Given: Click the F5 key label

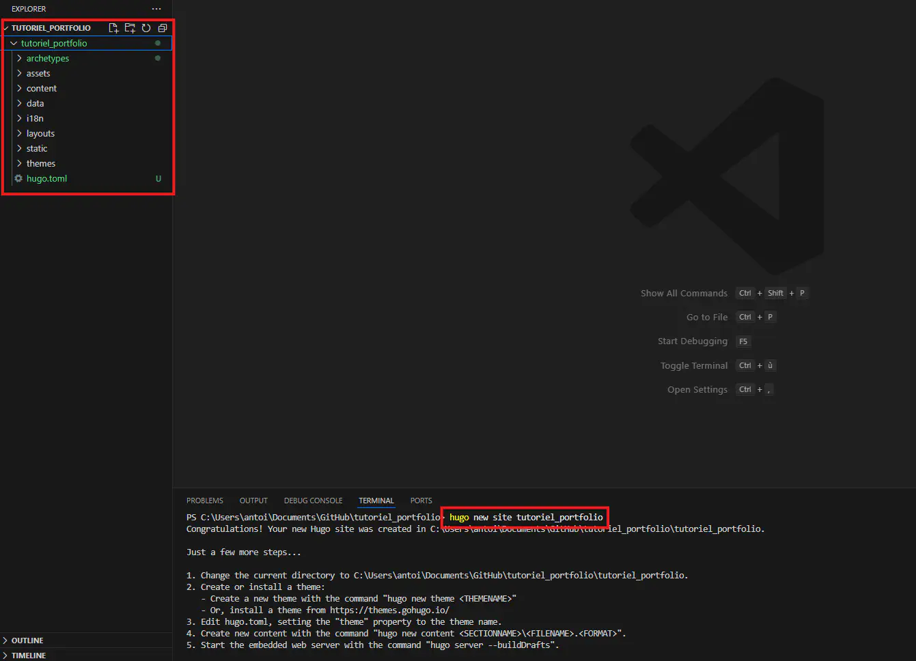Looking at the screenshot, I should click(743, 341).
